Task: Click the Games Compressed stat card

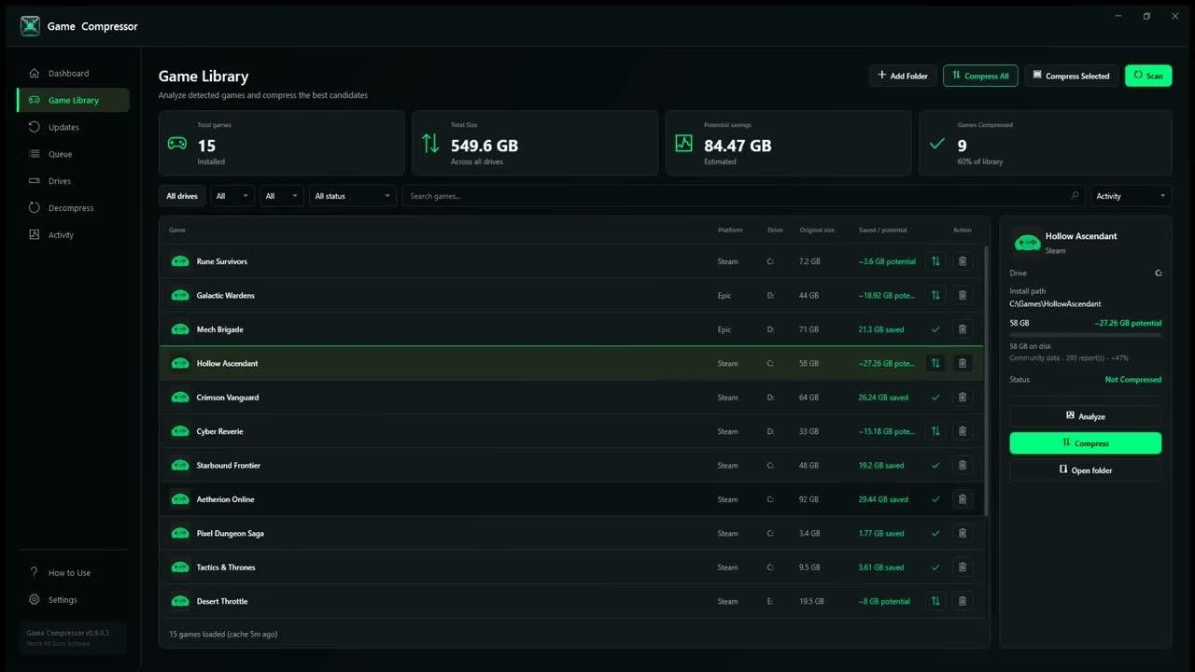Action: [1046, 143]
